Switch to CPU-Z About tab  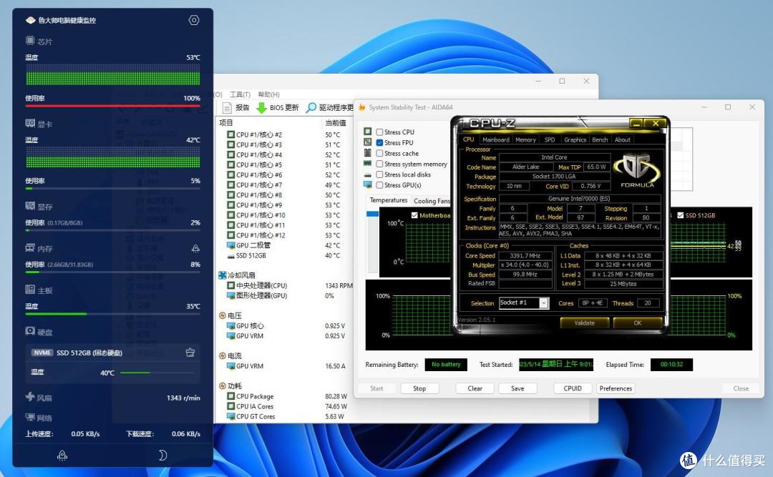pyautogui.click(x=622, y=140)
